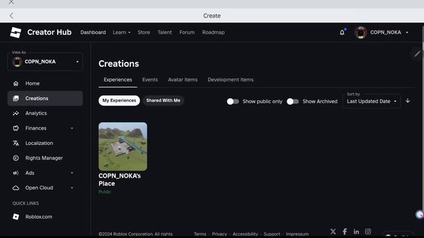Click the Roblox.com quick link icon
Image resolution: width=424 pixels, height=238 pixels.
(16, 217)
